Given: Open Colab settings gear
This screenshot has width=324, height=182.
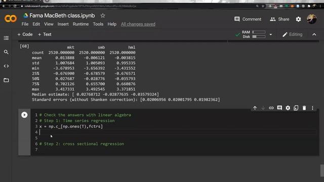Looking at the screenshot, I should (298, 19).
